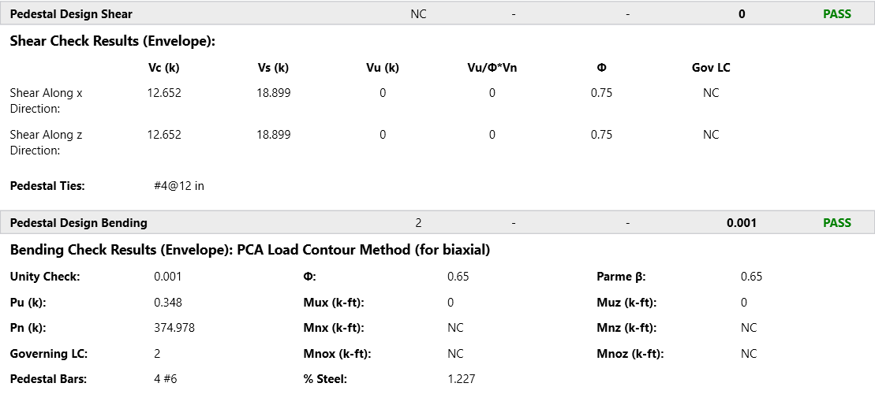Click the Gov LC column header
This screenshot has width=875, height=398.
point(710,68)
